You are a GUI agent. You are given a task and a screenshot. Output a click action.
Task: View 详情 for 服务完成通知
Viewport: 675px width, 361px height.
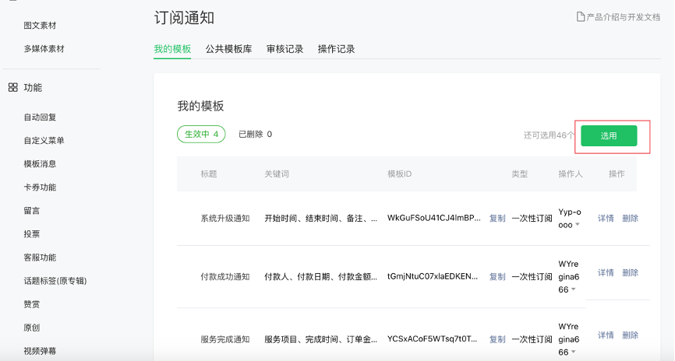606,335
